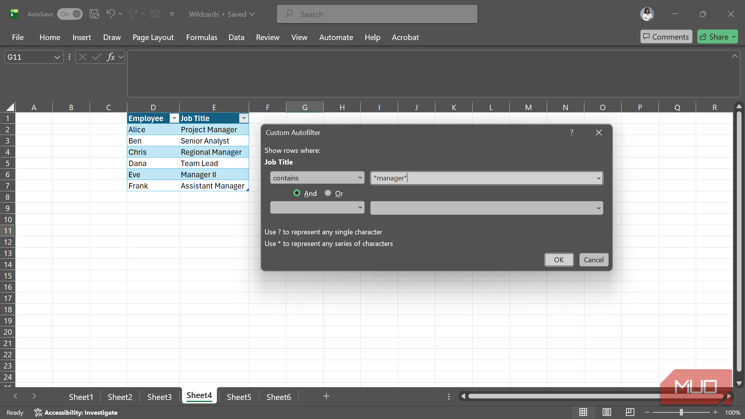This screenshot has width=745, height=419.
Task: Click the Save icon in title bar
Action: pyautogui.click(x=94, y=14)
